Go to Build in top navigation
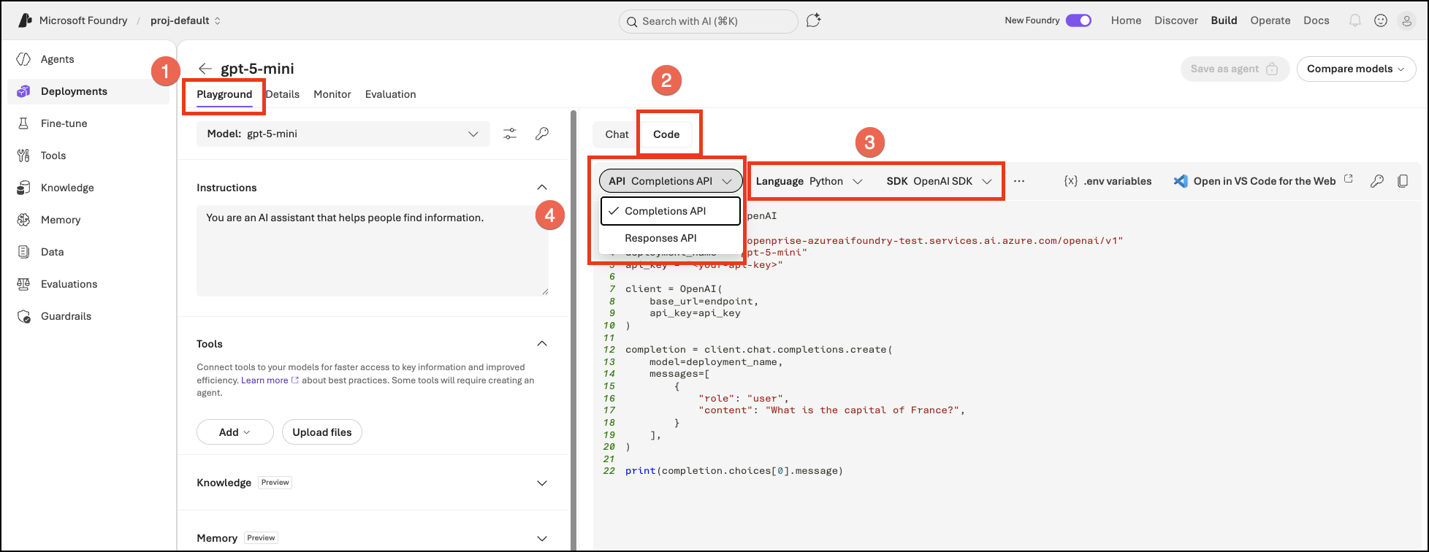This screenshot has height=552, width=1429. pyautogui.click(x=1224, y=20)
